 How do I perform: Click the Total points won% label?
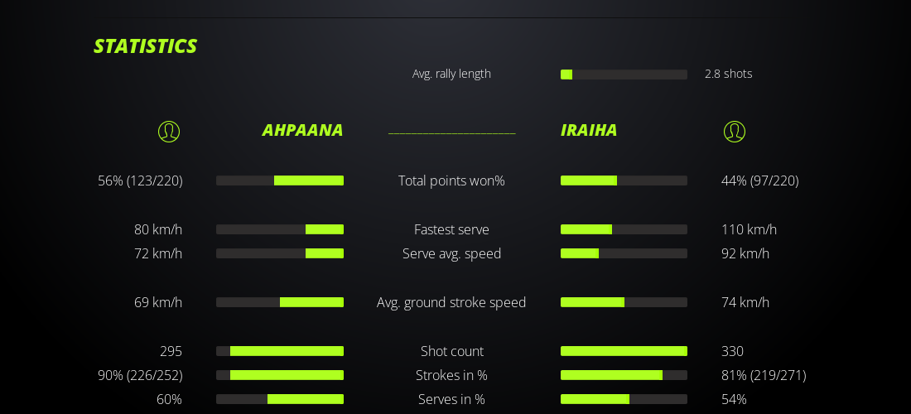click(451, 181)
